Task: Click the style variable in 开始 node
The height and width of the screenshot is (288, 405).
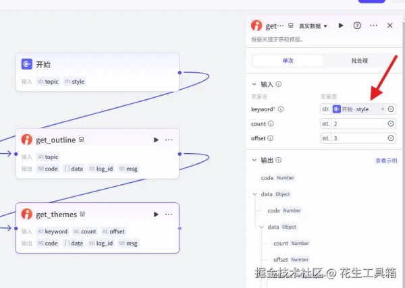Action: tap(75, 82)
